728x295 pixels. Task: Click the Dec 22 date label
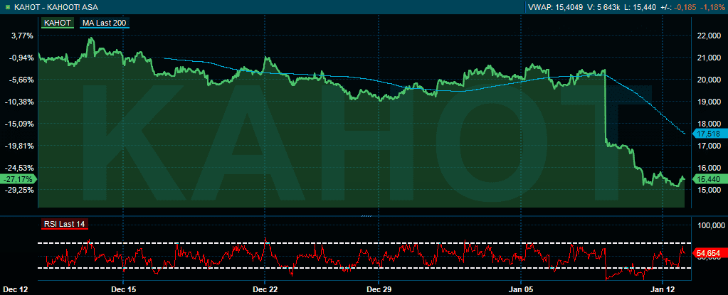(265, 289)
